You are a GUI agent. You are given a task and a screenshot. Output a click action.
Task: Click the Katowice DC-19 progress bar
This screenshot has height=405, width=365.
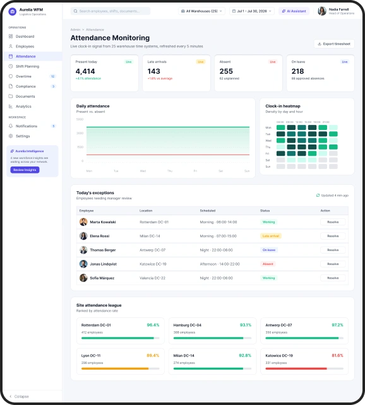pos(304,368)
